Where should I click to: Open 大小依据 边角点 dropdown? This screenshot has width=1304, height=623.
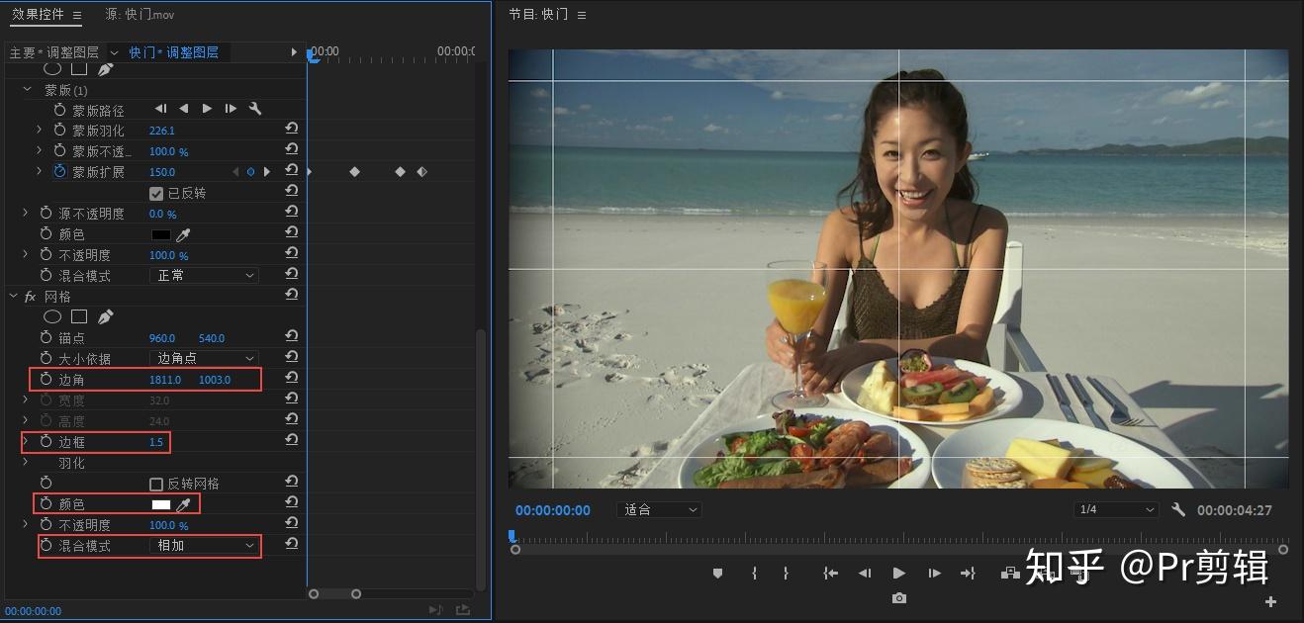pos(205,358)
